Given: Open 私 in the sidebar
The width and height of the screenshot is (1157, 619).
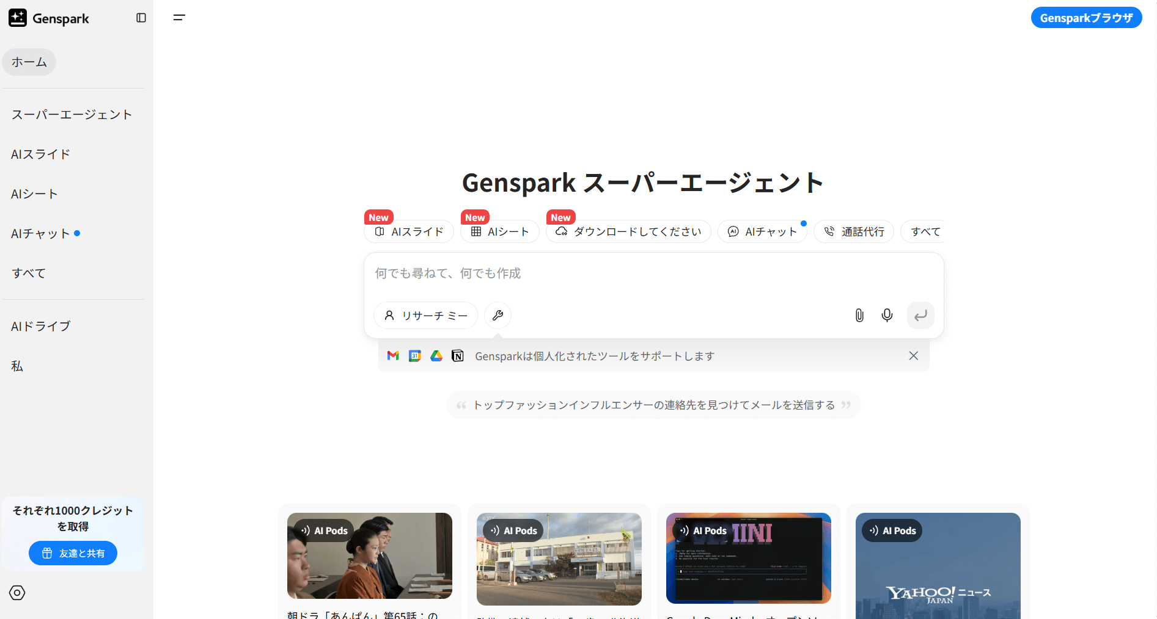Looking at the screenshot, I should coord(17,366).
